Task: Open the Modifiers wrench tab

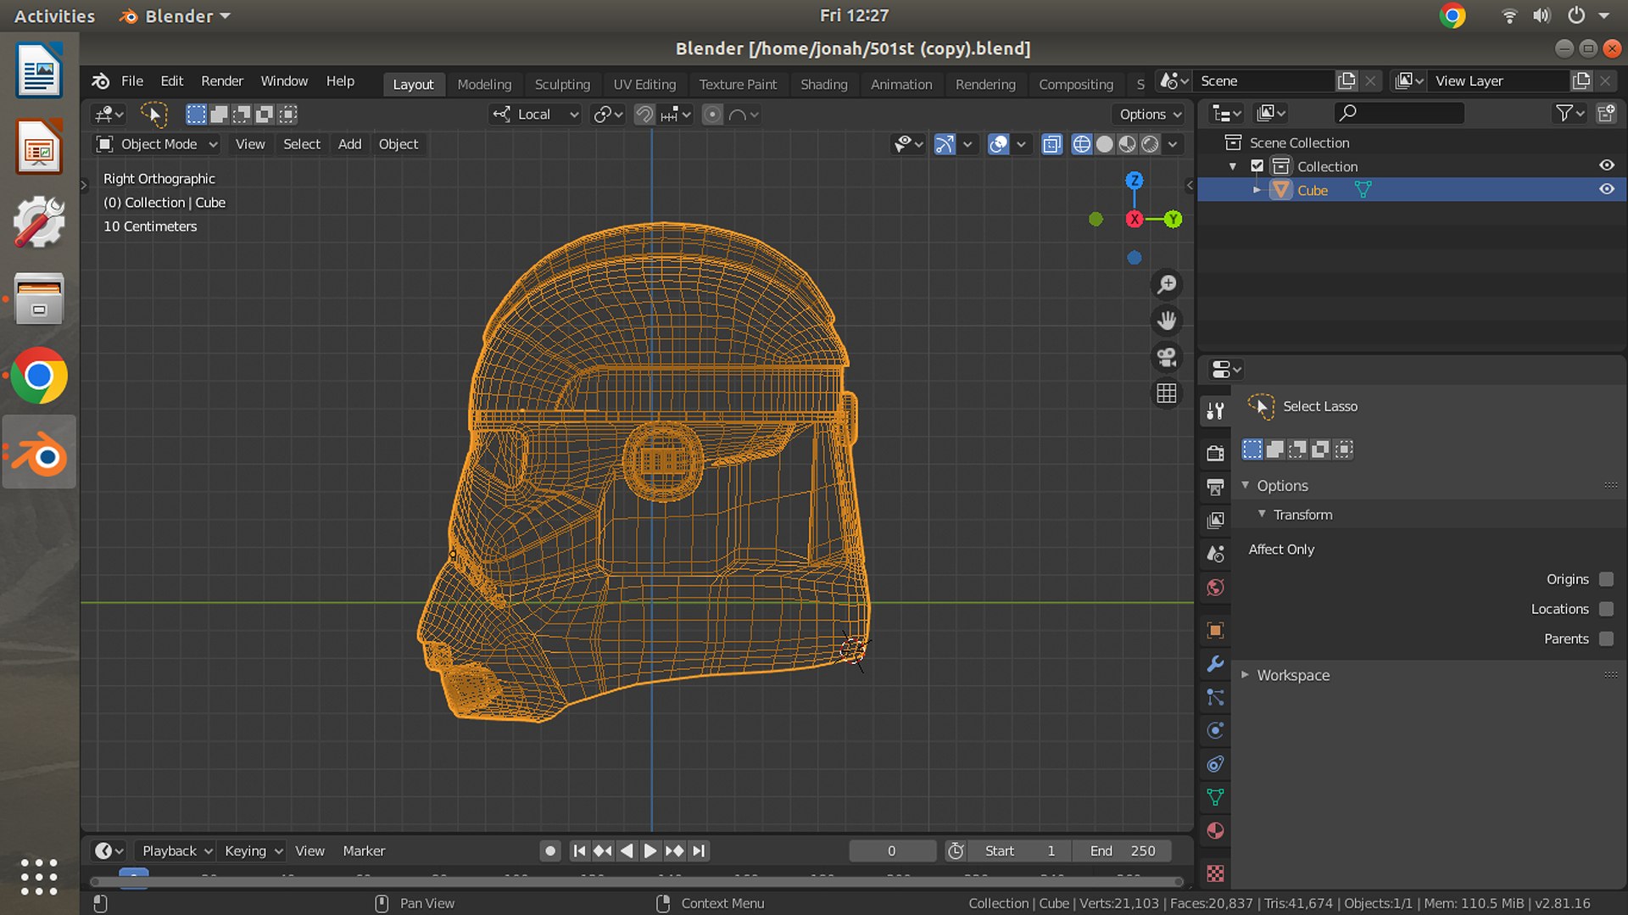Action: (x=1215, y=664)
